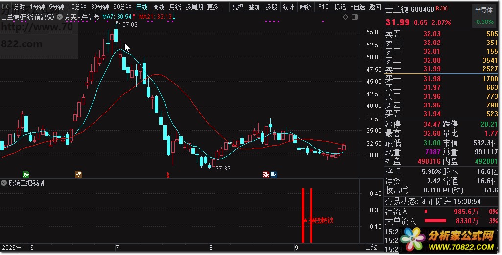Image resolution: width=502 pixels, height=255 pixels.
Task: Expand the 反转三把锁副 sub-indicator dropdown
Action: (4, 183)
